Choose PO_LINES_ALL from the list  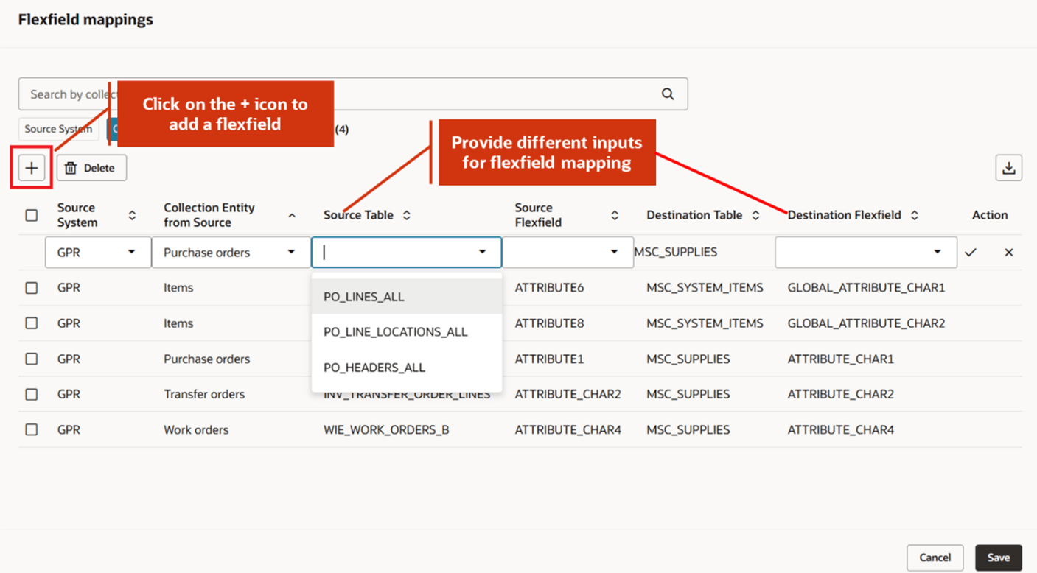pyautogui.click(x=364, y=297)
